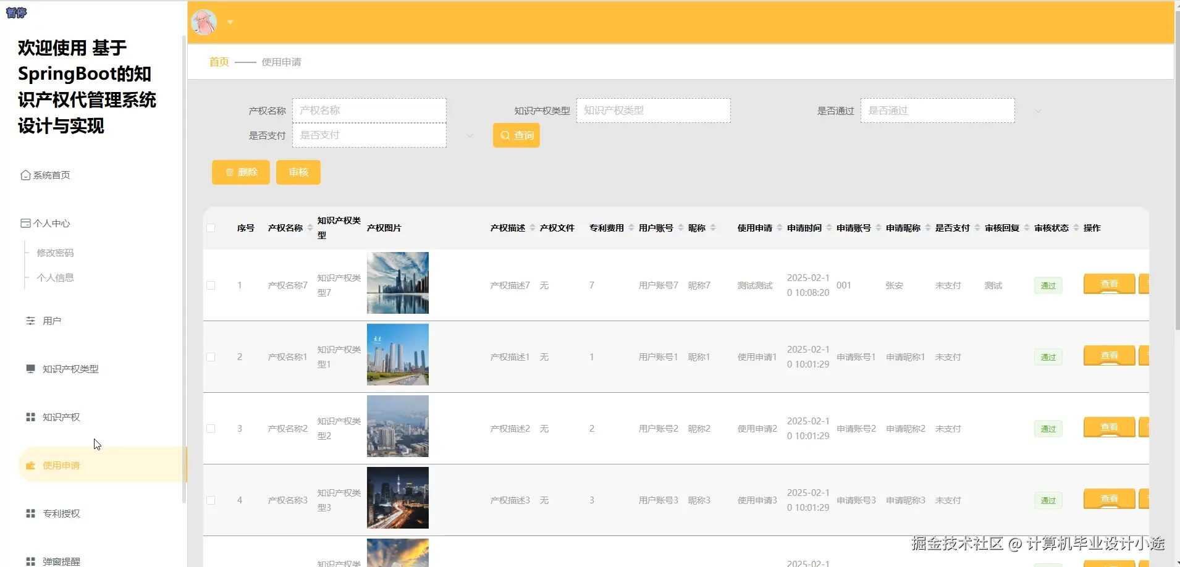Viewport: 1180px width, 567px height.
Task: Open the 产权名称2 aerial city thumbnail
Action: click(398, 426)
